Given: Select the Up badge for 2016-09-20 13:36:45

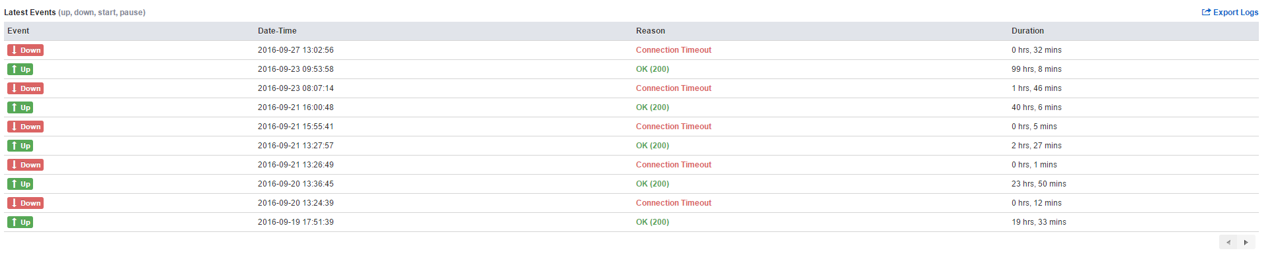Looking at the screenshot, I should pyautogui.click(x=20, y=184).
